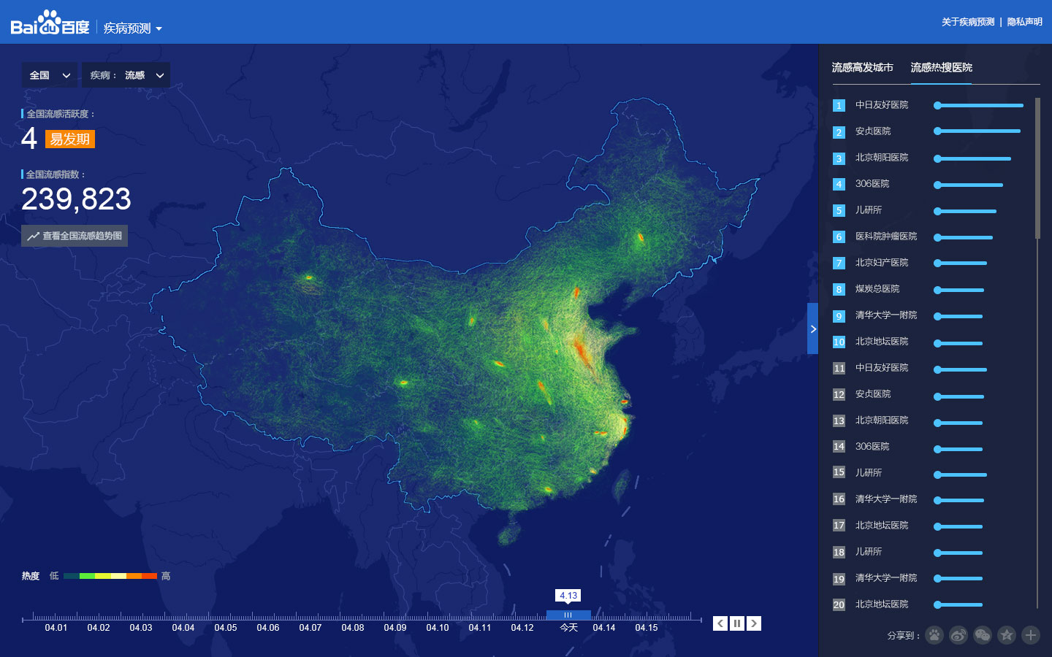Screen dimensions: 1052x657
Task: Open the 关于疾病预测 link
Action: click(x=968, y=22)
